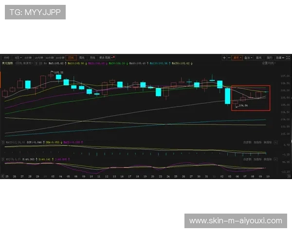Click the zoom out minus icon
Viewport: 292px width, 233px height.
[x=229, y=57]
